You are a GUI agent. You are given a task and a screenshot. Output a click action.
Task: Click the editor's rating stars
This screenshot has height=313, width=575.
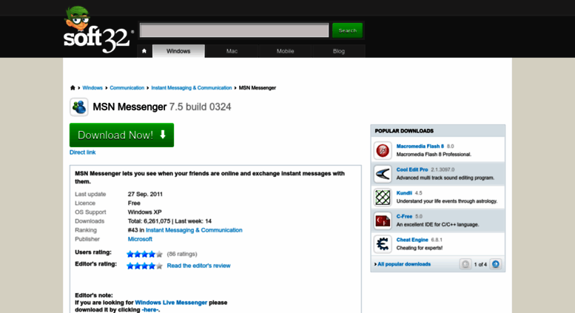144,266
